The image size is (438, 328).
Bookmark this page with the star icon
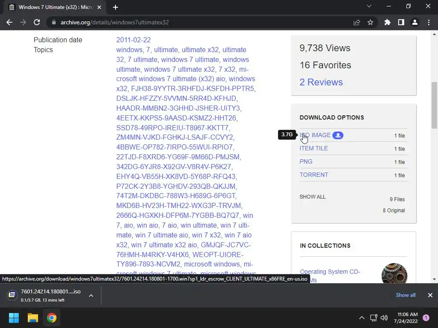[x=370, y=22]
